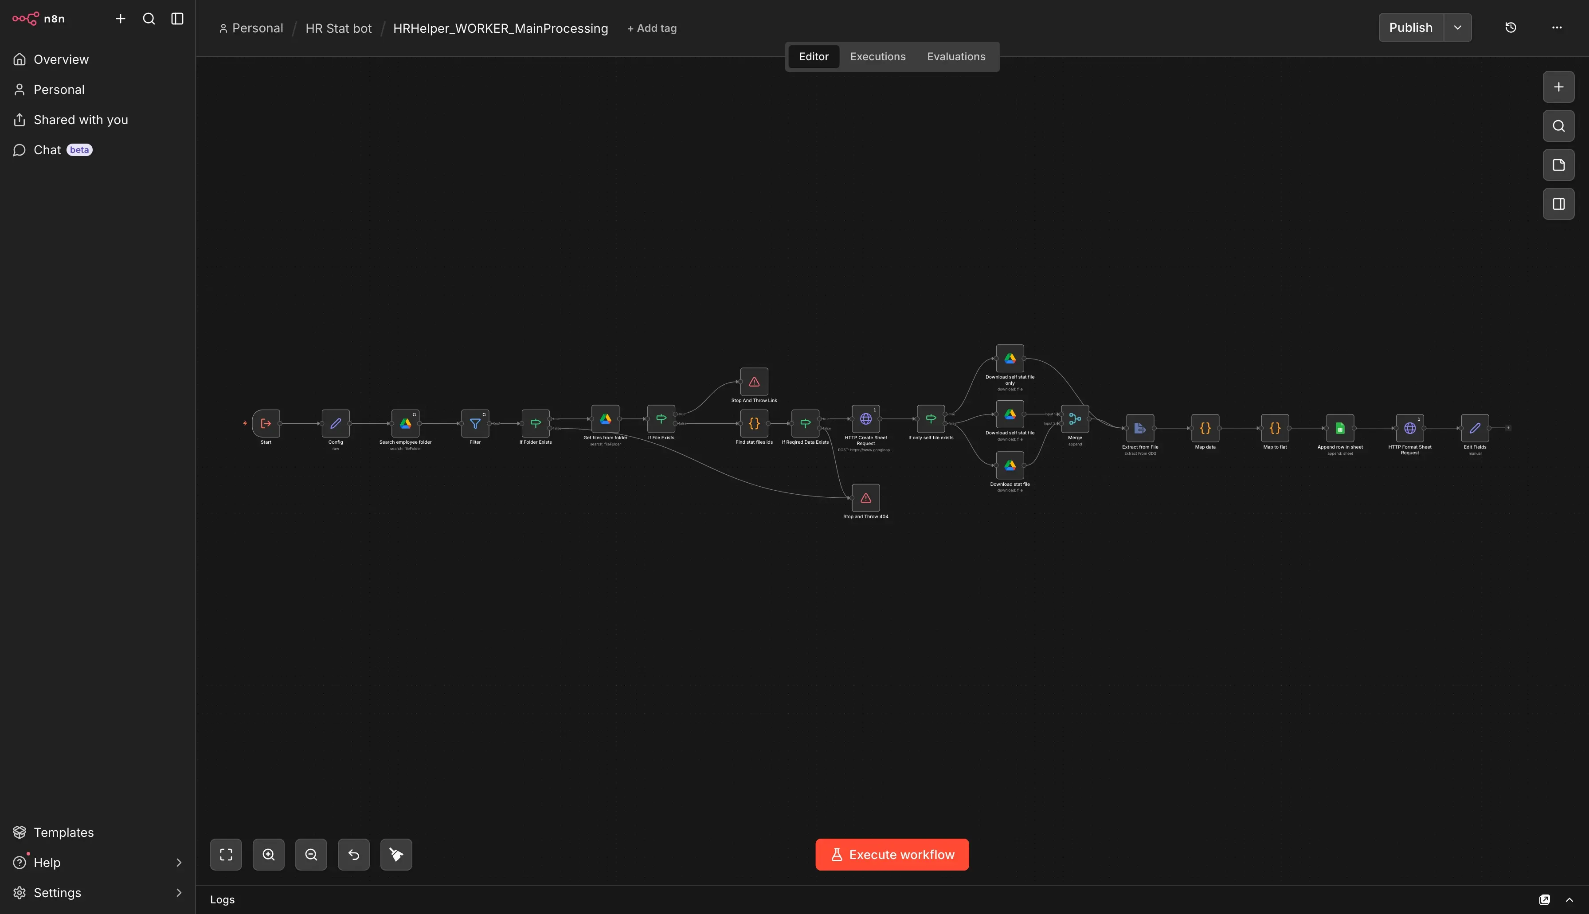This screenshot has height=914, width=1589.
Task: Switch to the Evaluations tab
Action: (956, 56)
